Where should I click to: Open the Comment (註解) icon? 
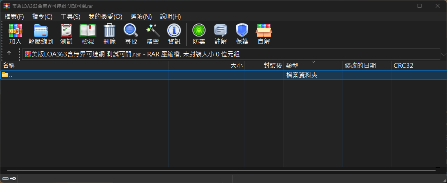click(x=221, y=34)
